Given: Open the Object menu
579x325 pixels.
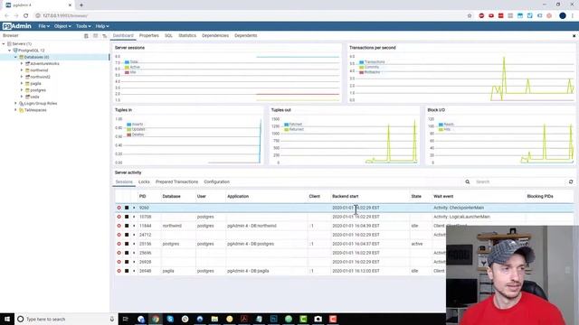Looking at the screenshot, I should click(x=62, y=26).
